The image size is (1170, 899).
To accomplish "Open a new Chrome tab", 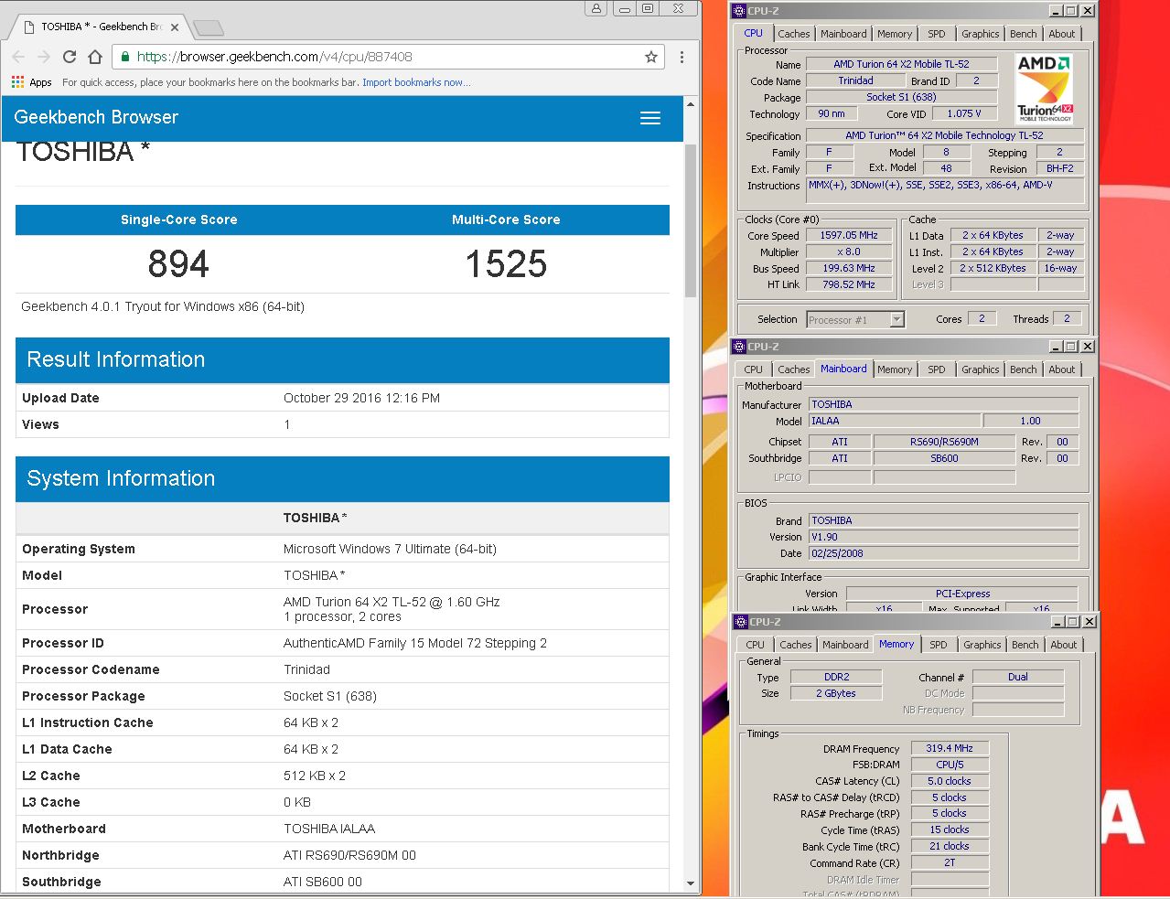I will 209,28.
